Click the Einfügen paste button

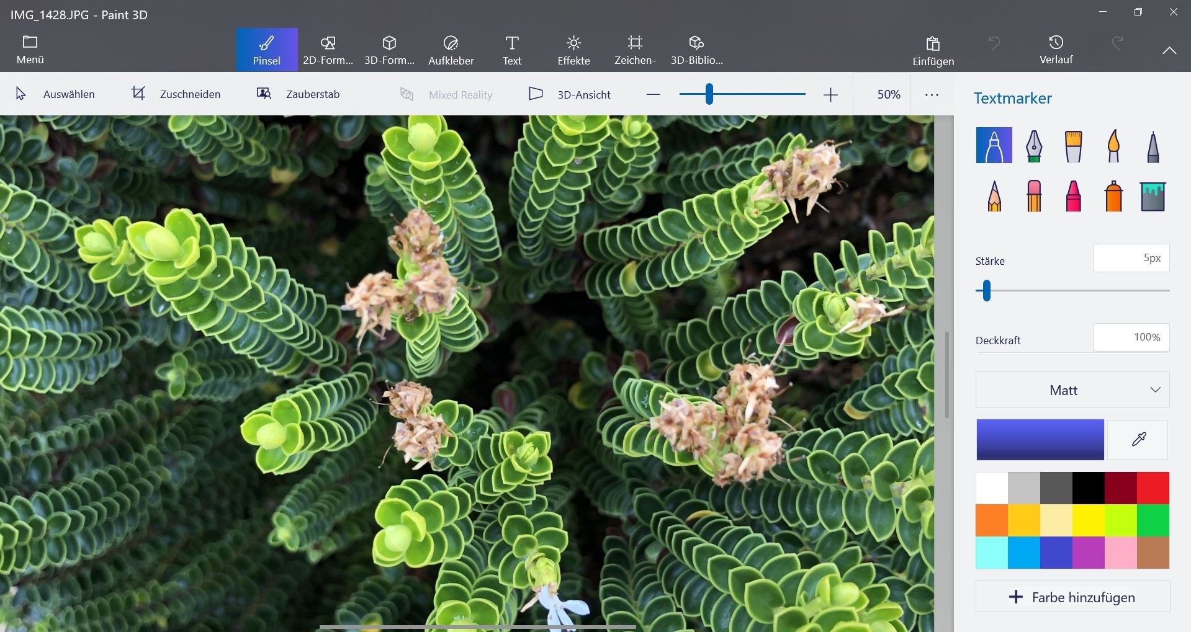(933, 50)
